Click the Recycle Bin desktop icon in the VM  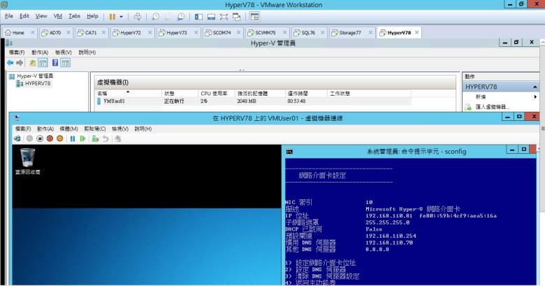[28, 157]
